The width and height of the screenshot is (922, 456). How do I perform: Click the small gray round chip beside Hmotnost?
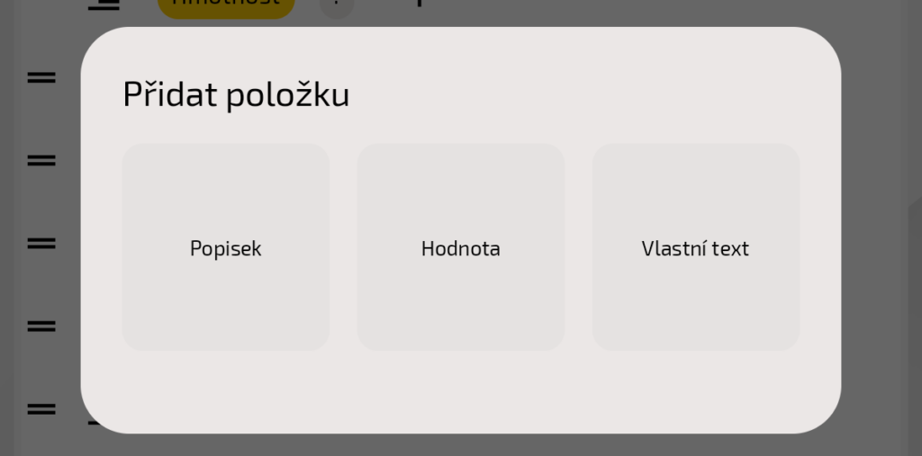(x=336, y=7)
